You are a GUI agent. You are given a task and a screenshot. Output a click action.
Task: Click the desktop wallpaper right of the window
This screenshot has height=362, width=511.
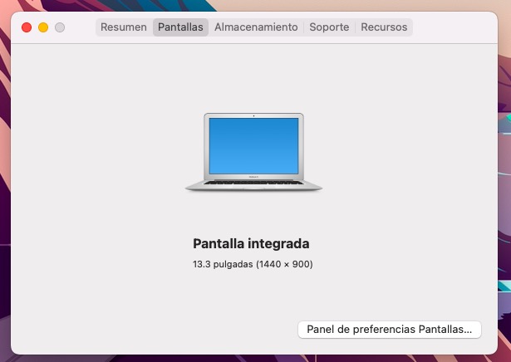(x=504, y=208)
